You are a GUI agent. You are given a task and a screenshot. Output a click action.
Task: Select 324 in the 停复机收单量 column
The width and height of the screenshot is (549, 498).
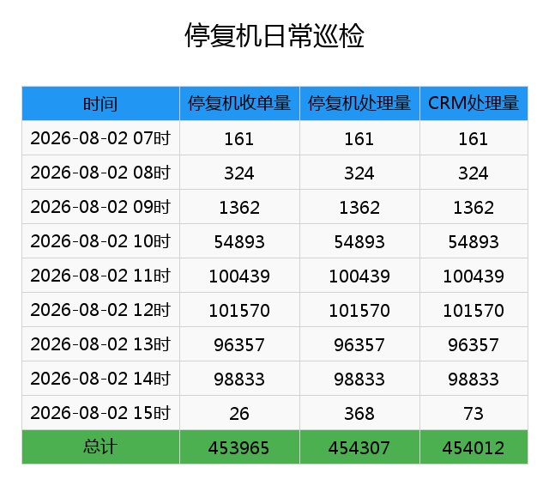pyautogui.click(x=239, y=173)
